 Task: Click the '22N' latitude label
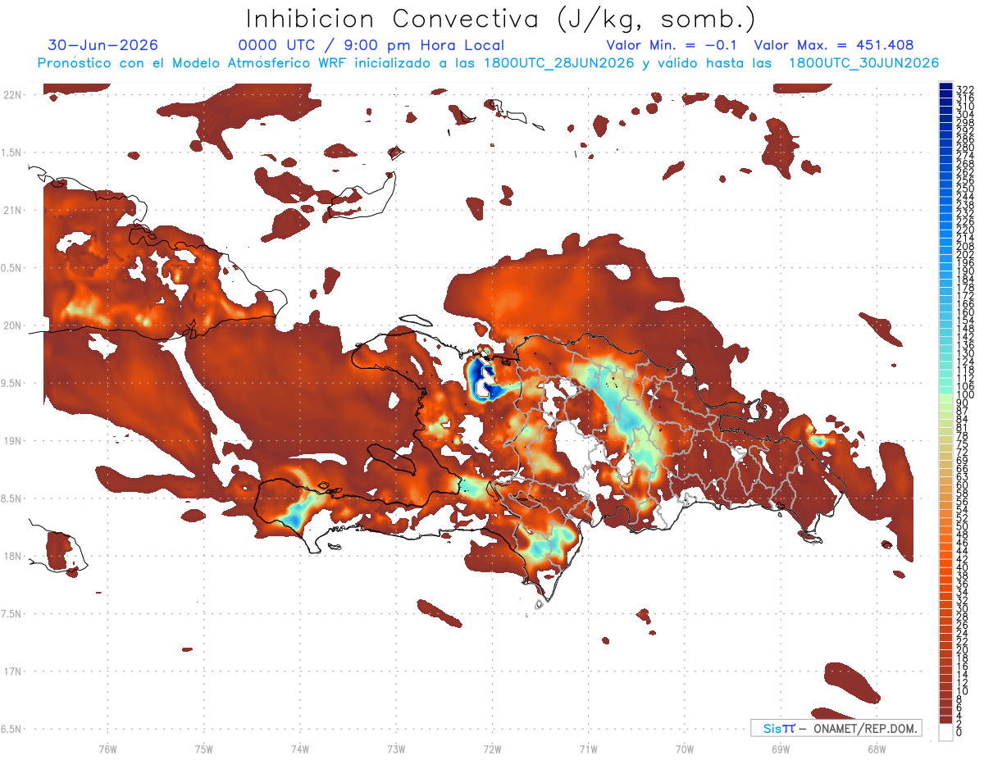click(12, 95)
